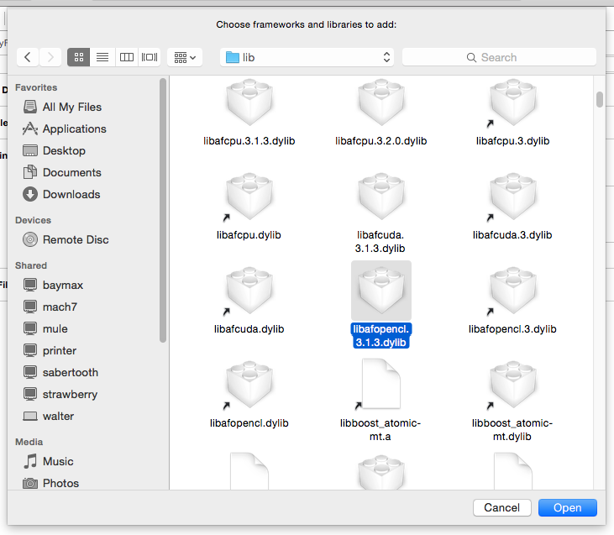Select the libafcpu.3.1.3.dylib file icon

click(250, 105)
